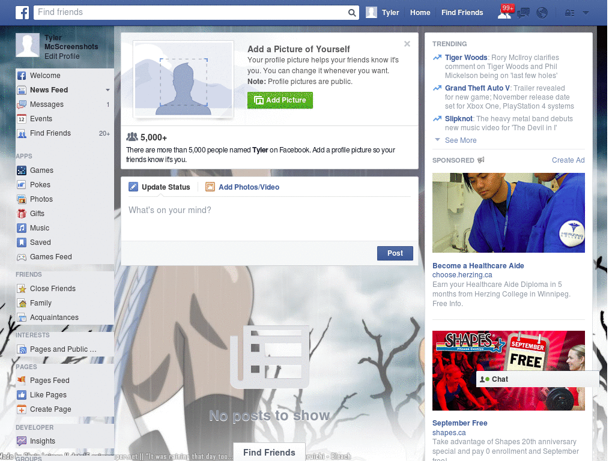615x461 pixels.
Task: Open the notifications globe icon
Action: pyautogui.click(x=542, y=13)
